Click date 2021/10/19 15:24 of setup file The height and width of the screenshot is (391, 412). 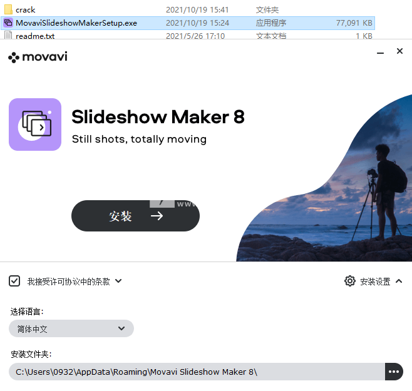[197, 23]
